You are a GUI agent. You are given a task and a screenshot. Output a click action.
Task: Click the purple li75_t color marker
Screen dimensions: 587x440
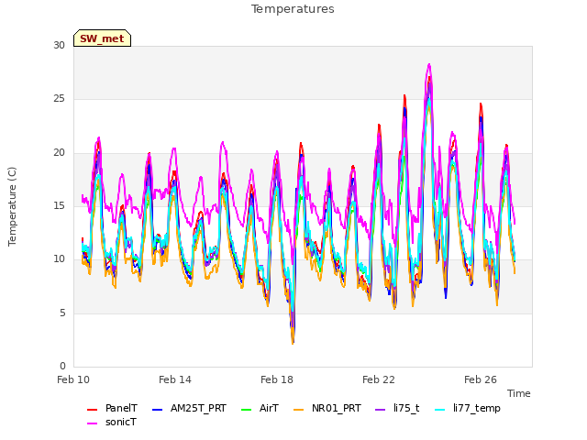381,410
